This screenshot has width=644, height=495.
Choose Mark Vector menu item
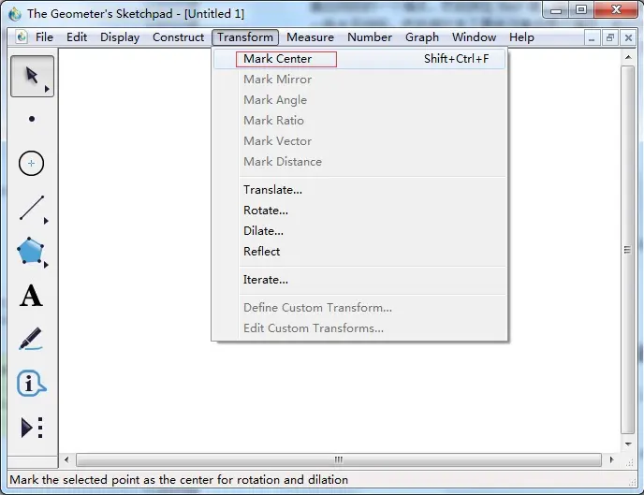(x=359, y=140)
